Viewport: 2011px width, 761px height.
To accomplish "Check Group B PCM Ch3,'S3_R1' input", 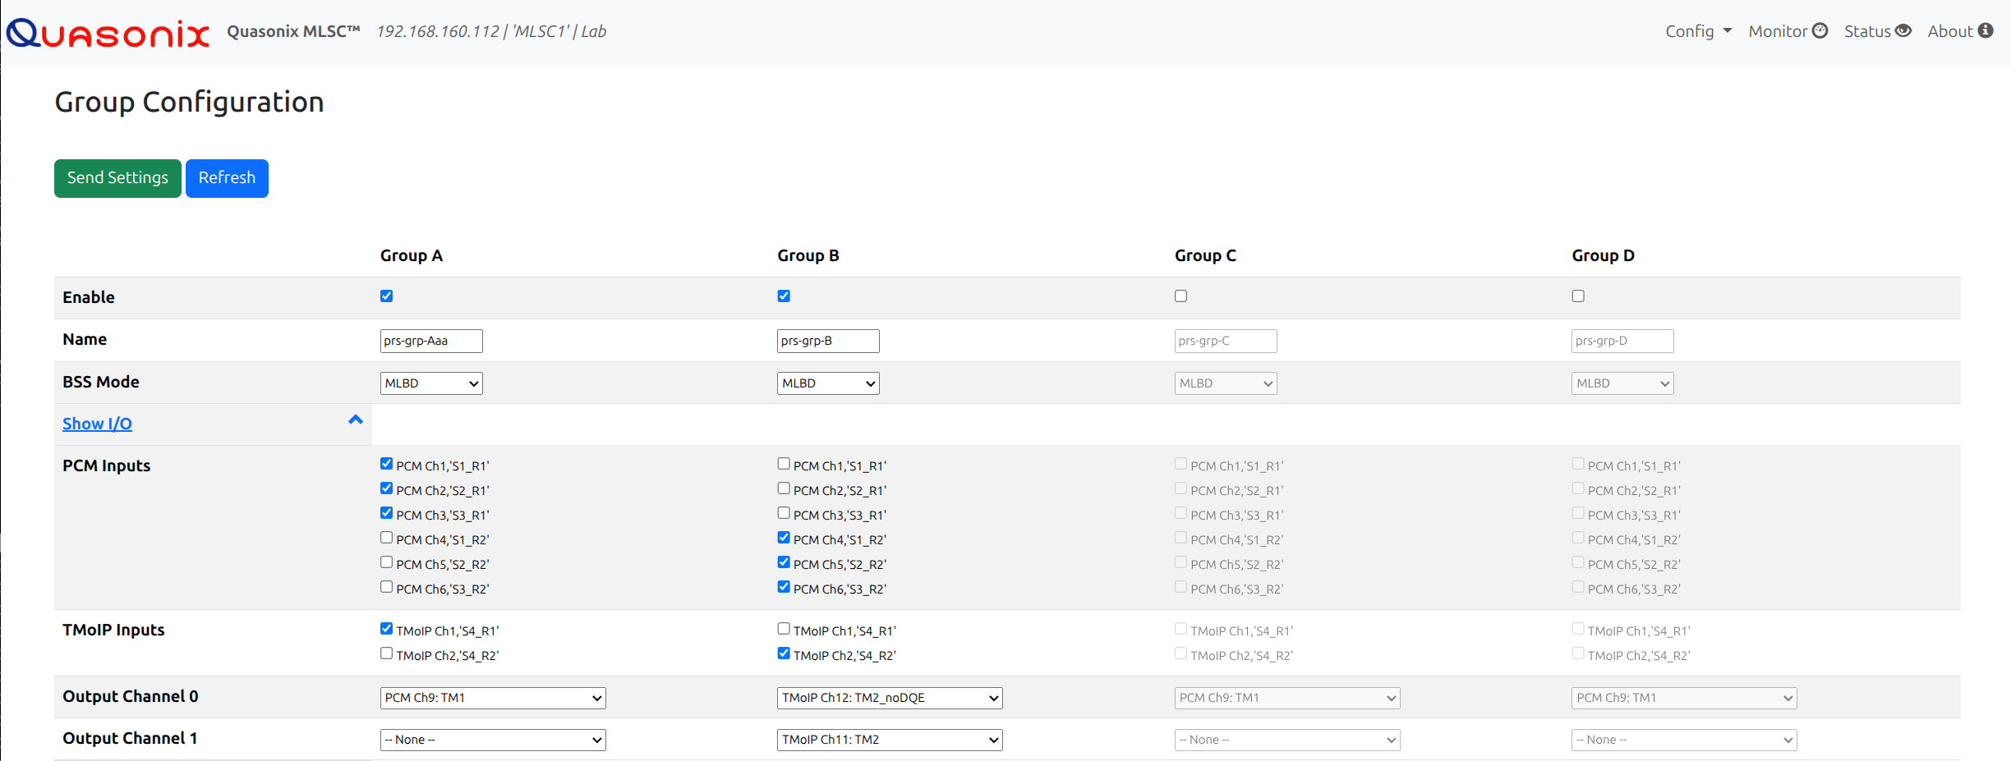I will 784,513.
